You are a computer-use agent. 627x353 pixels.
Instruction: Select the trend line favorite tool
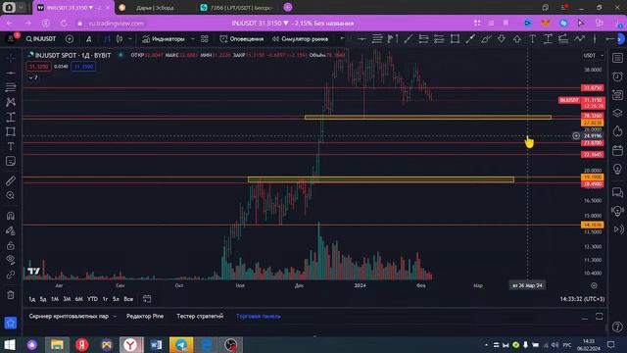tap(408, 39)
